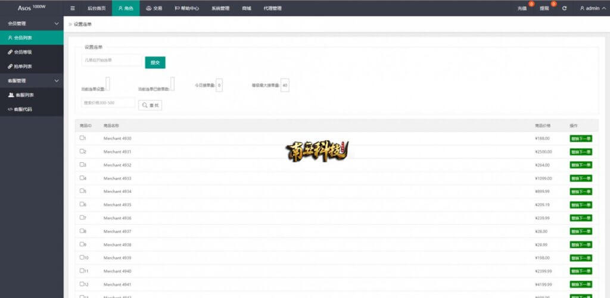Tick checkbox for Merchant 4936

pos(82,218)
